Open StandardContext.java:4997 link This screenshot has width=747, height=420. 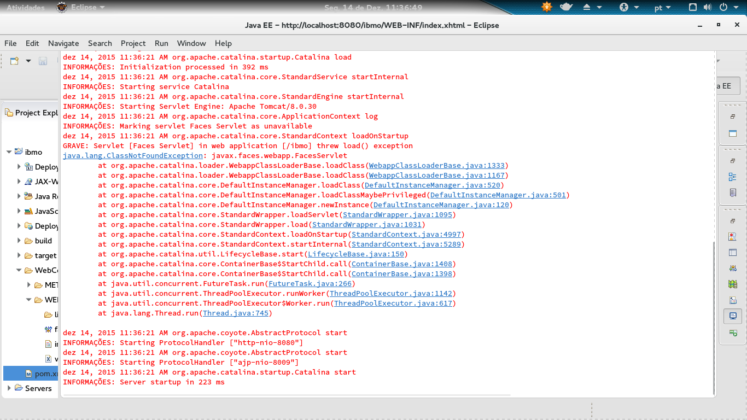point(406,234)
